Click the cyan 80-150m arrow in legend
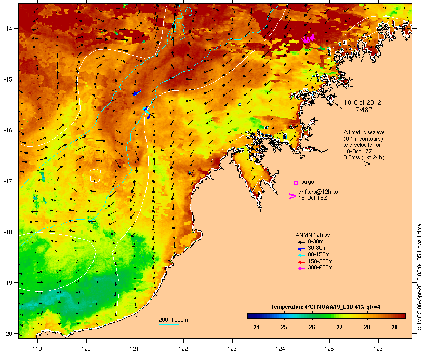The height and width of the screenshot is (353, 426). click(x=301, y=255)
